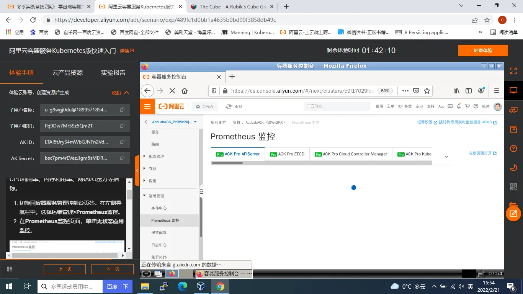Viewport: 523px width, 294px height.
Task: Go to 下一页 of manual
Action: tap(113, 269)
